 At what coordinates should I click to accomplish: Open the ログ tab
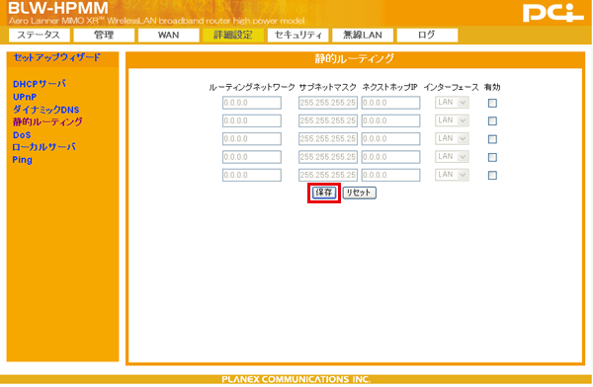(x=427, y=36)
